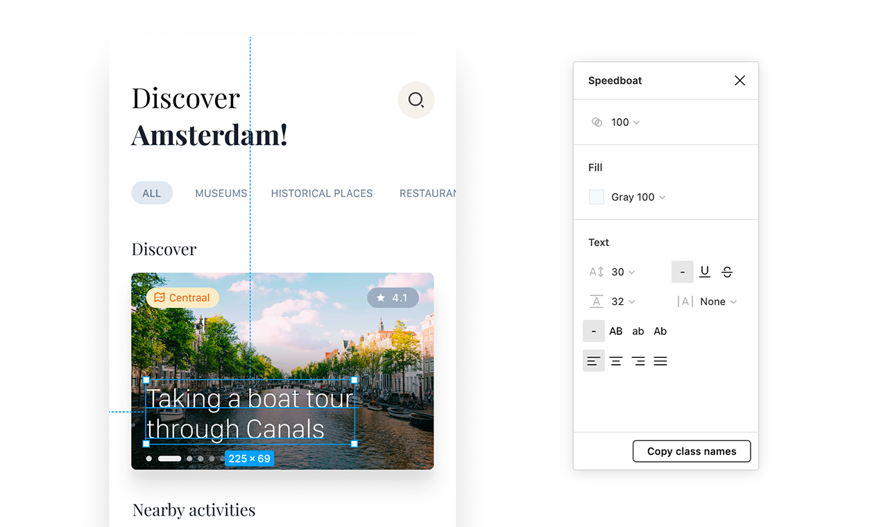The width and height of the screenshot is (881, 527).
Task: Switch to the MUSEUMS category tab
Action: click(221, 193)
